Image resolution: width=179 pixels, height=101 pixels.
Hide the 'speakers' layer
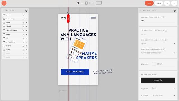[x=27, y=15]
